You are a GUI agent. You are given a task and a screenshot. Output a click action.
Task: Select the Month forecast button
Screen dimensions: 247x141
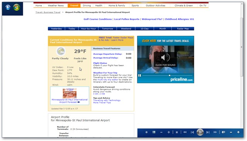click(x=162, y=29)
